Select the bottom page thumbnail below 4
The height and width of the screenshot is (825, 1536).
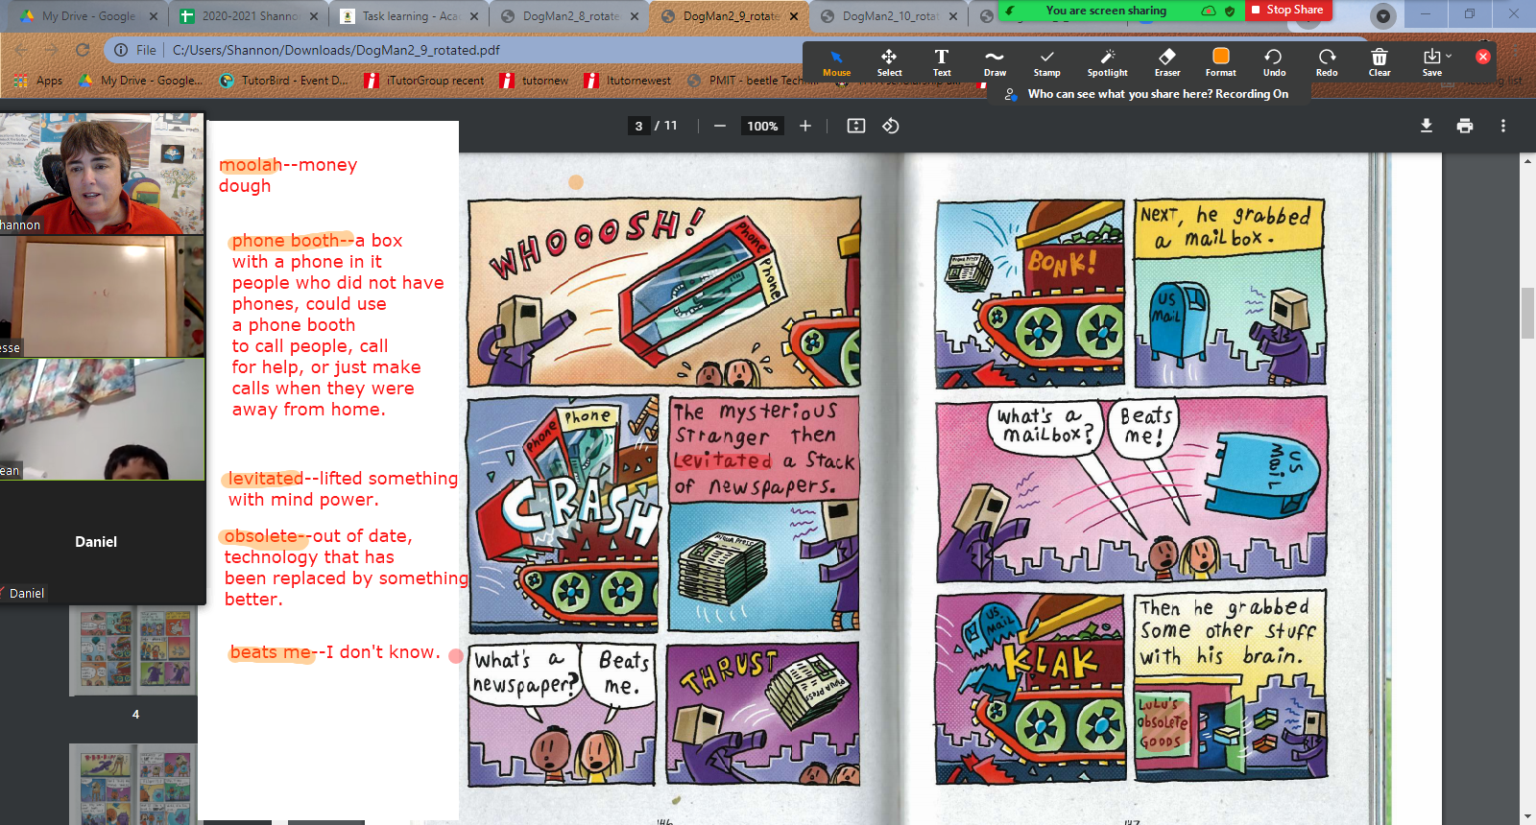tap(135, 785)
